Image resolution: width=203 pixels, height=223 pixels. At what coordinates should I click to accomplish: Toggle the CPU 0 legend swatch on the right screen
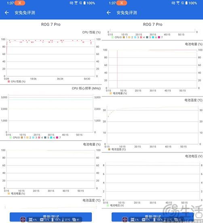(x=113, y=37)
